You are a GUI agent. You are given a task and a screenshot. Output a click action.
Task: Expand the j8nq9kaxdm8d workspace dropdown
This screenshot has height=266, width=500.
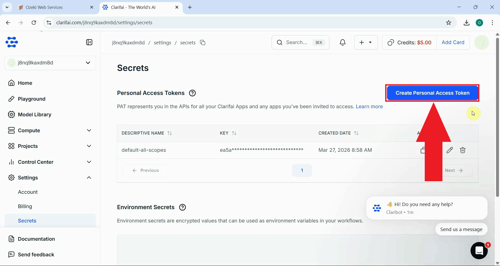tap(88, 63)
